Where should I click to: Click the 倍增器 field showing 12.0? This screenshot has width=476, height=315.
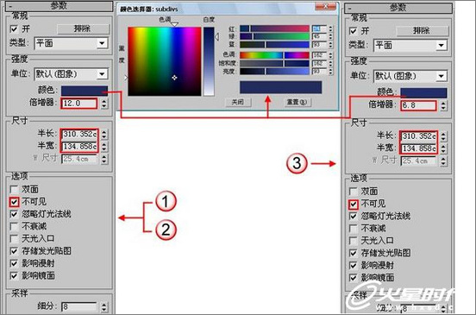[x=79, y=104]
